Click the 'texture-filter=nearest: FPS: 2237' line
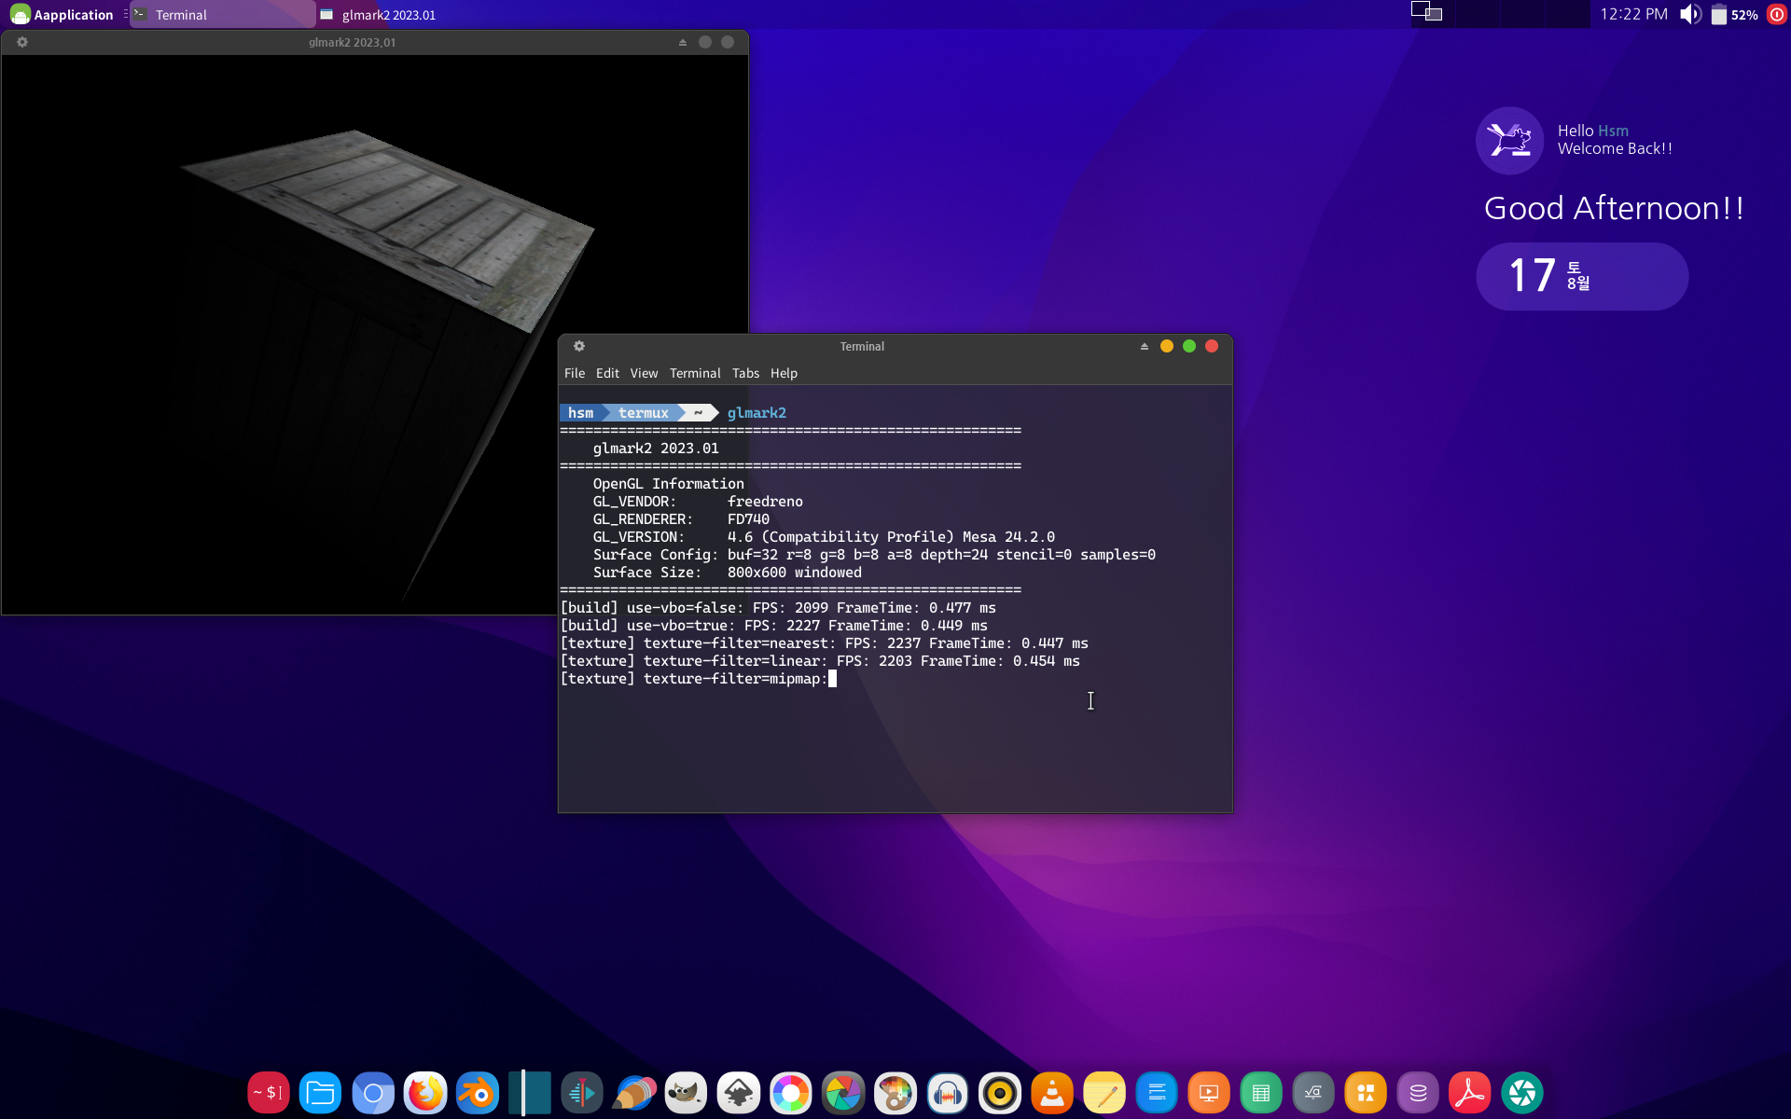This screenshot has height=1119, width=1791. tap(824, 643)
